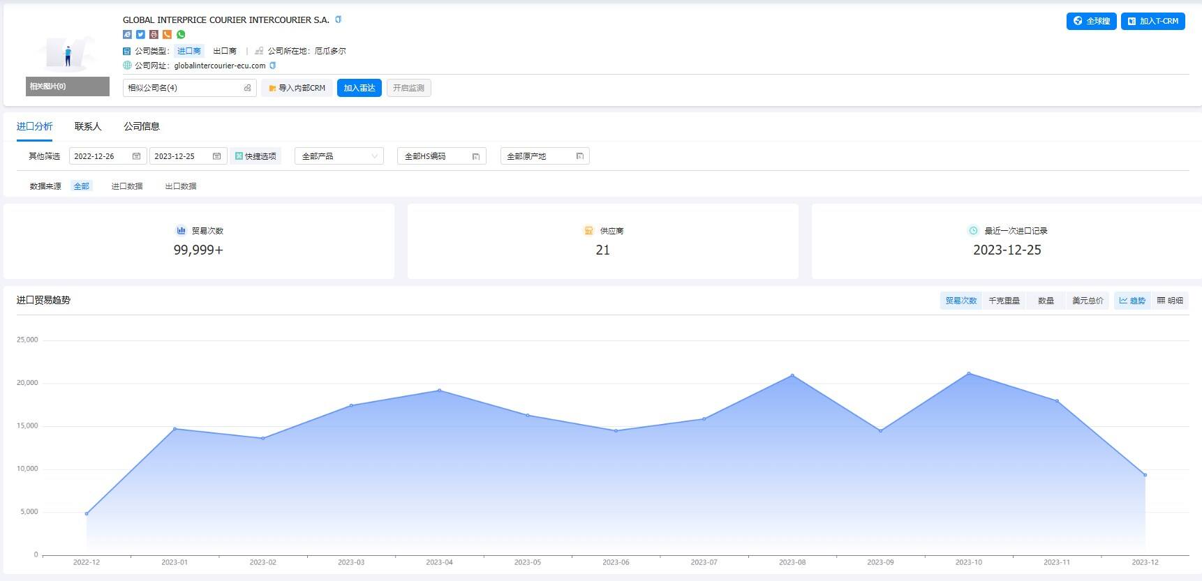Switch chart metric to 千克重量
The width and height of the screenshot is (1202, 581).
1004,301
